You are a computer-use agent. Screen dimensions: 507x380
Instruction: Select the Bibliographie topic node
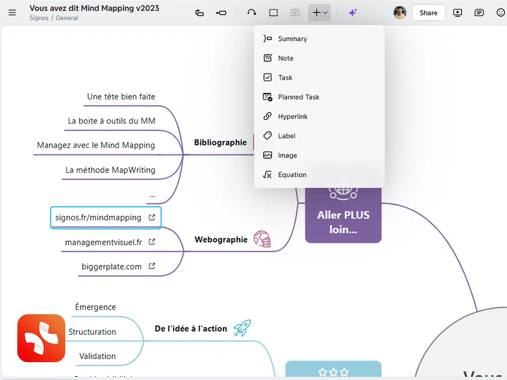coord(220,142)
